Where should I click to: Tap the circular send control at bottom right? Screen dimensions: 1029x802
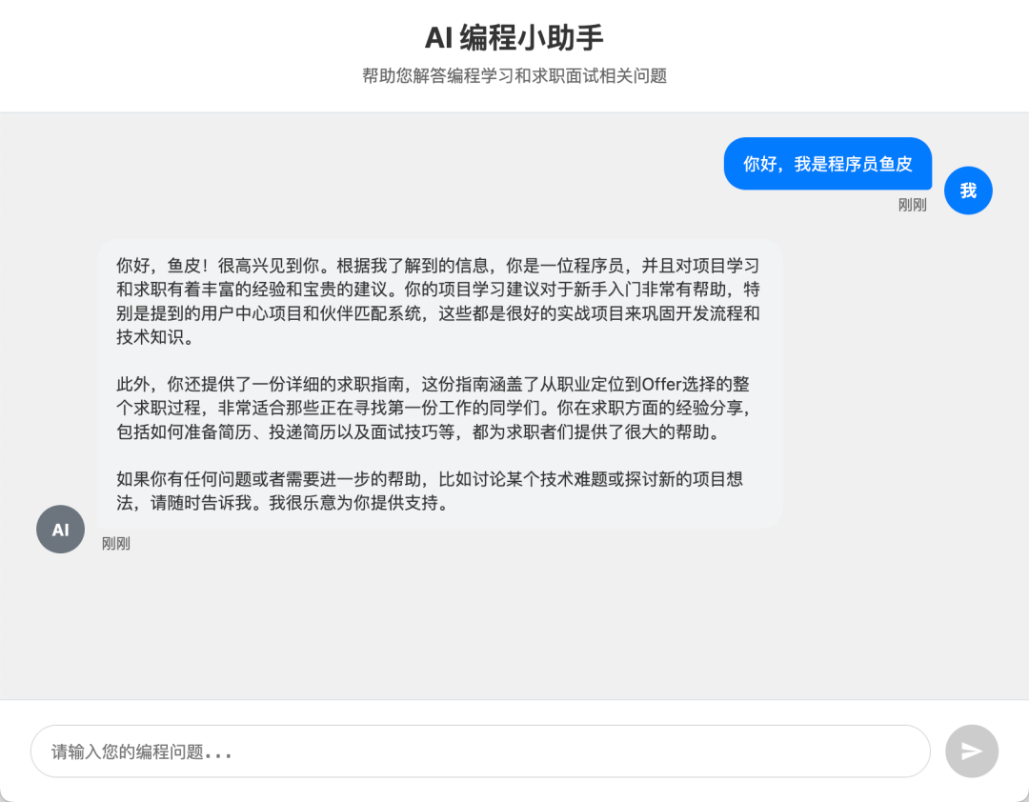click(971, 752)
